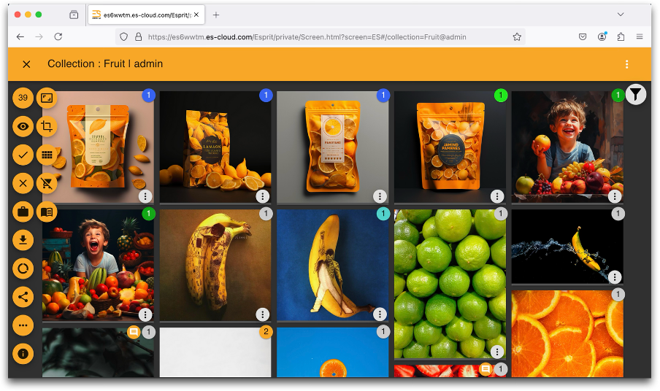Click blue badge on lemon bag image

pyautogui.click(x=266, y=96)
